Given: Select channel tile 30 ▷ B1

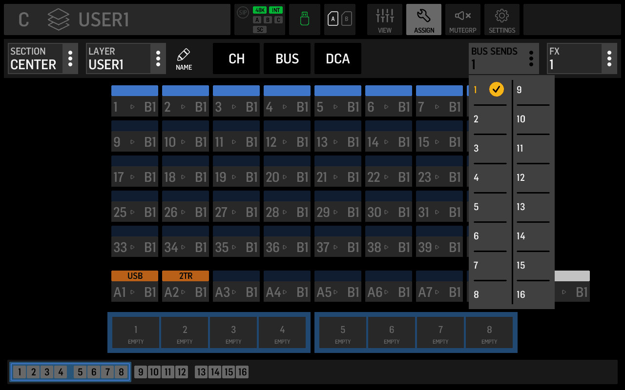Looking at the screenshot, I should pos(389,207).
